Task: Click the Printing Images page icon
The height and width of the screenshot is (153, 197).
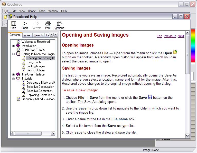Action: point(24,66)
